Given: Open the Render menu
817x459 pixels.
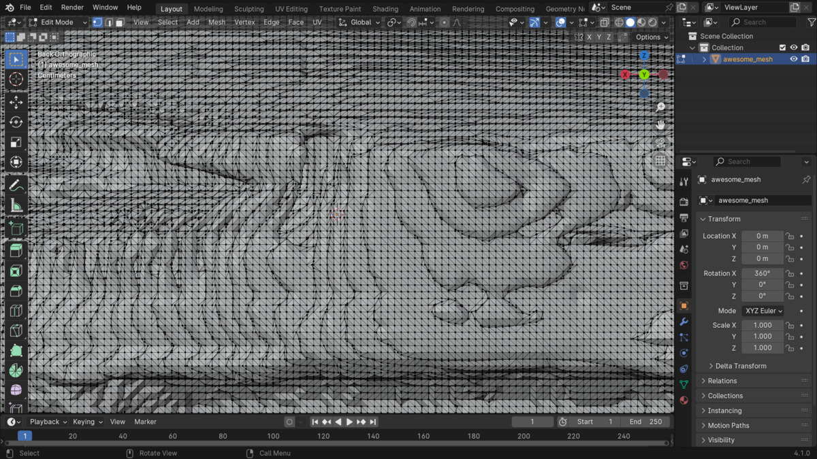Looking at the screenshot, I should [72, 7].
